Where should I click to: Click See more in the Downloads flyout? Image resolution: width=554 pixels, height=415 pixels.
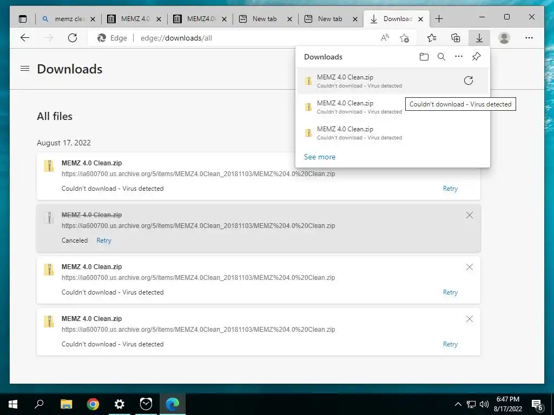[x=320, y=157]
